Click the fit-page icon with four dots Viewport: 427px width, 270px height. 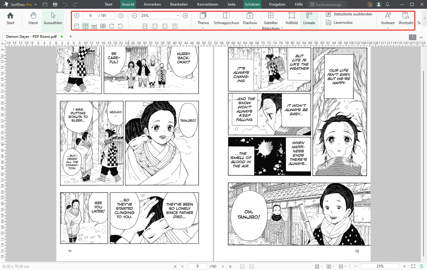coord(165,26)
